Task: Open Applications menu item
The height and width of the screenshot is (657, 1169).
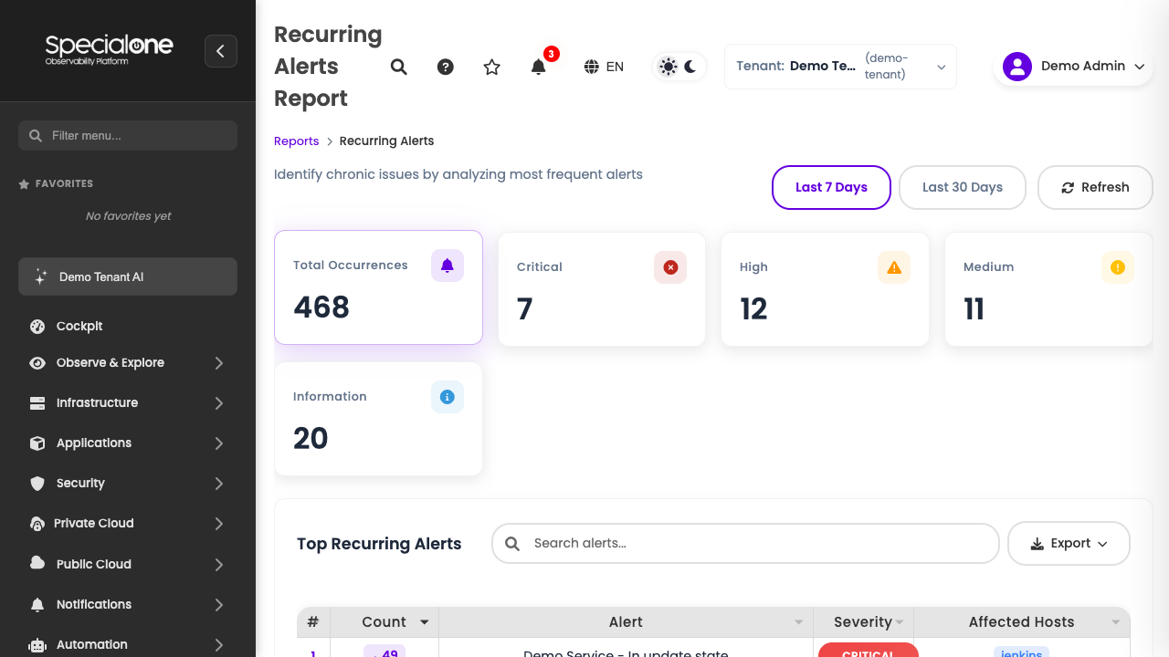Action: click(94, 443)
